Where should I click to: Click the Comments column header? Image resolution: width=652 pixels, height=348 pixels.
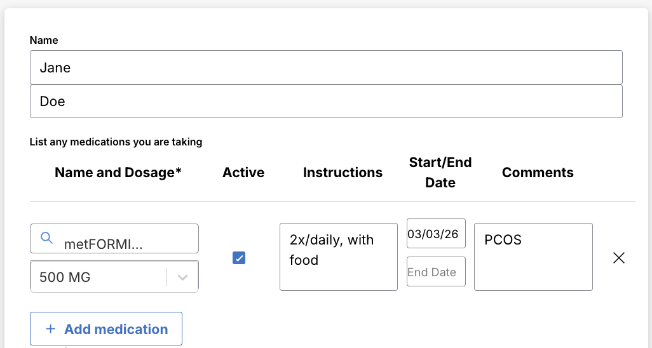click(538, 173)
